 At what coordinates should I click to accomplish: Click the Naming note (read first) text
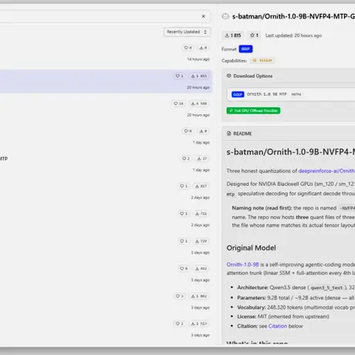click(262, 208)
